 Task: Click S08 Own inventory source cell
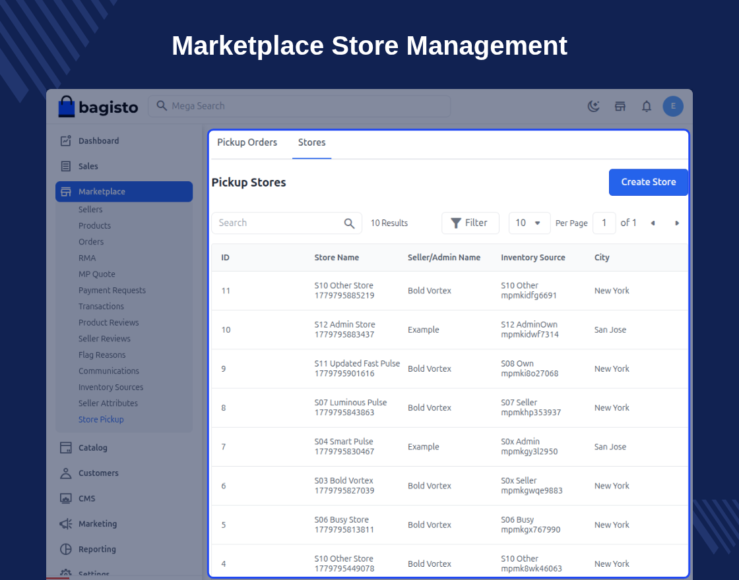point(530,368)
